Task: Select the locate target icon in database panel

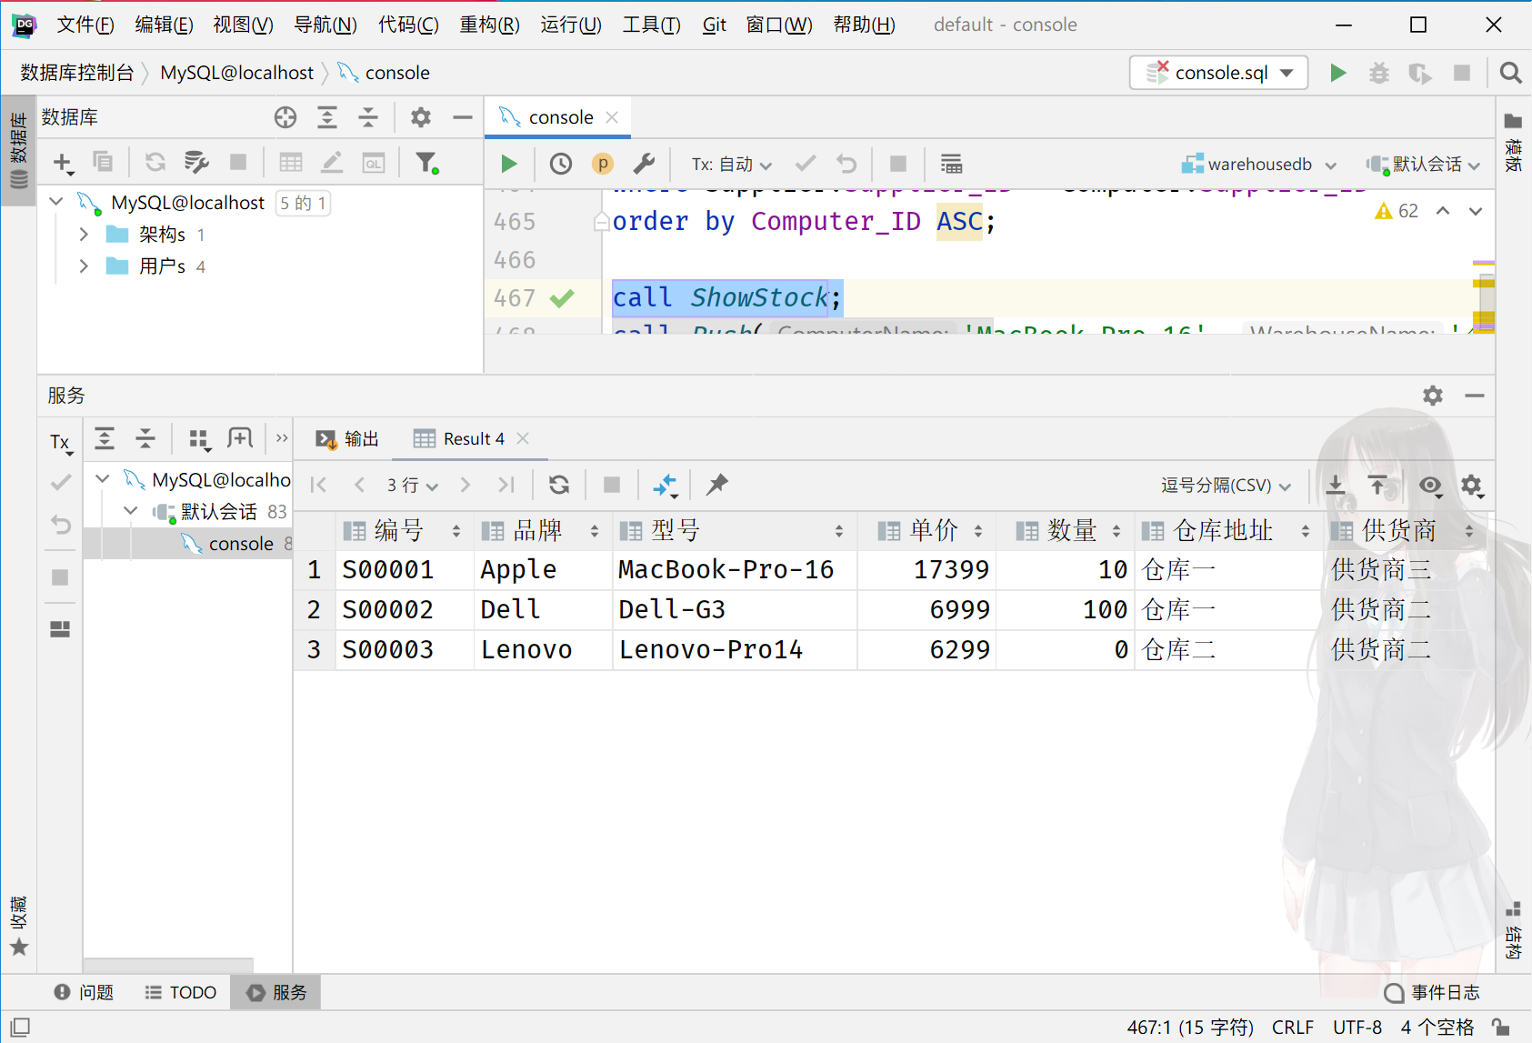Action: [x=285, y=116]
